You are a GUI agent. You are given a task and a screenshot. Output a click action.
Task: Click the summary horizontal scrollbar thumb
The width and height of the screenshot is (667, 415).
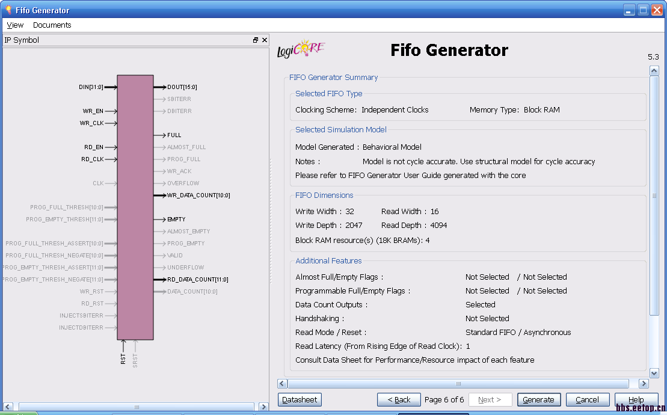click(x=458, y=384)
